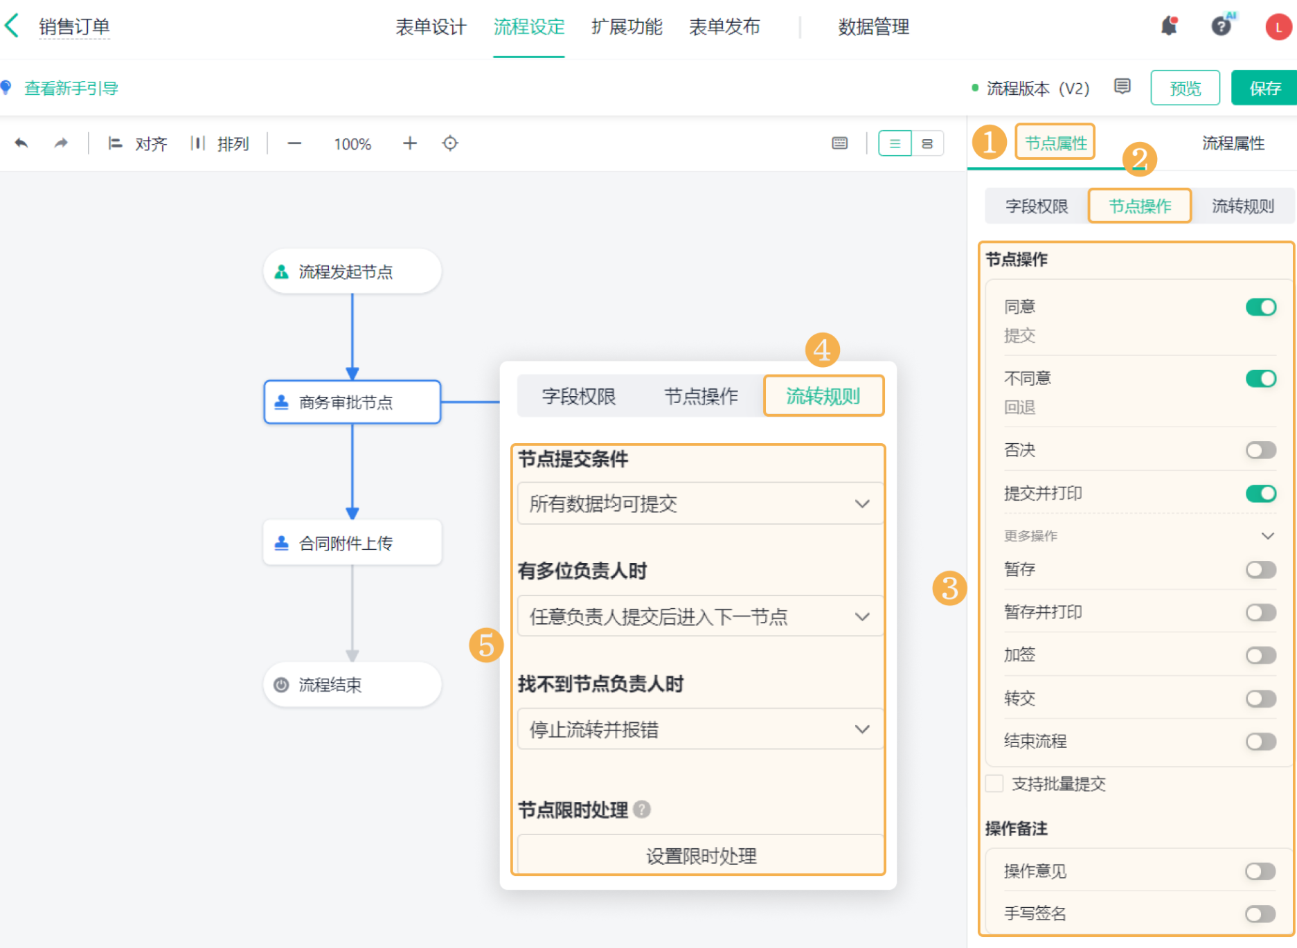Screen dimensions: 1297x948
Task: Zoom in with the plus icon
Action: [x=410, y=143]
